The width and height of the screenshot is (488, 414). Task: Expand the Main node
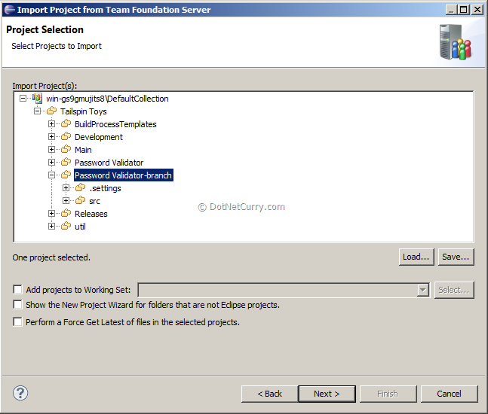51,149
